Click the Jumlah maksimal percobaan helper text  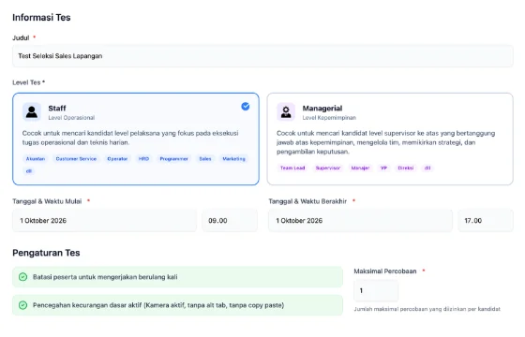pos(427,309)
